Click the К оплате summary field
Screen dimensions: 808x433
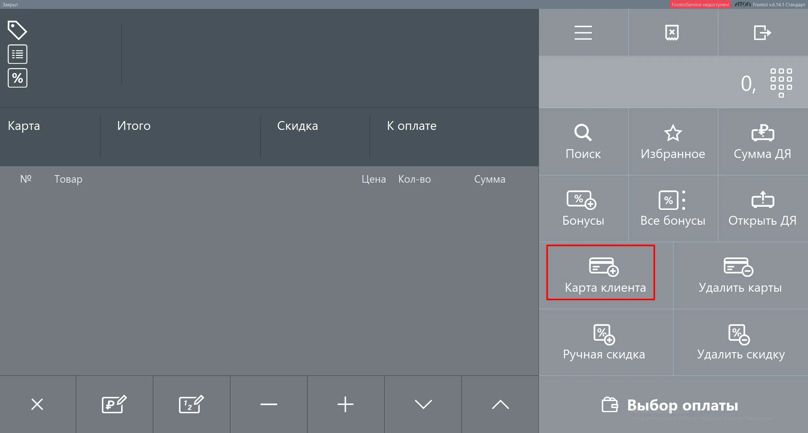tap(454, 137)
